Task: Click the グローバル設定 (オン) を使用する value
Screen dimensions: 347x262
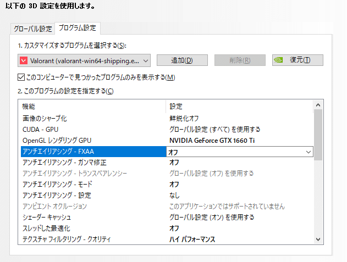Action: click(212, 218)
